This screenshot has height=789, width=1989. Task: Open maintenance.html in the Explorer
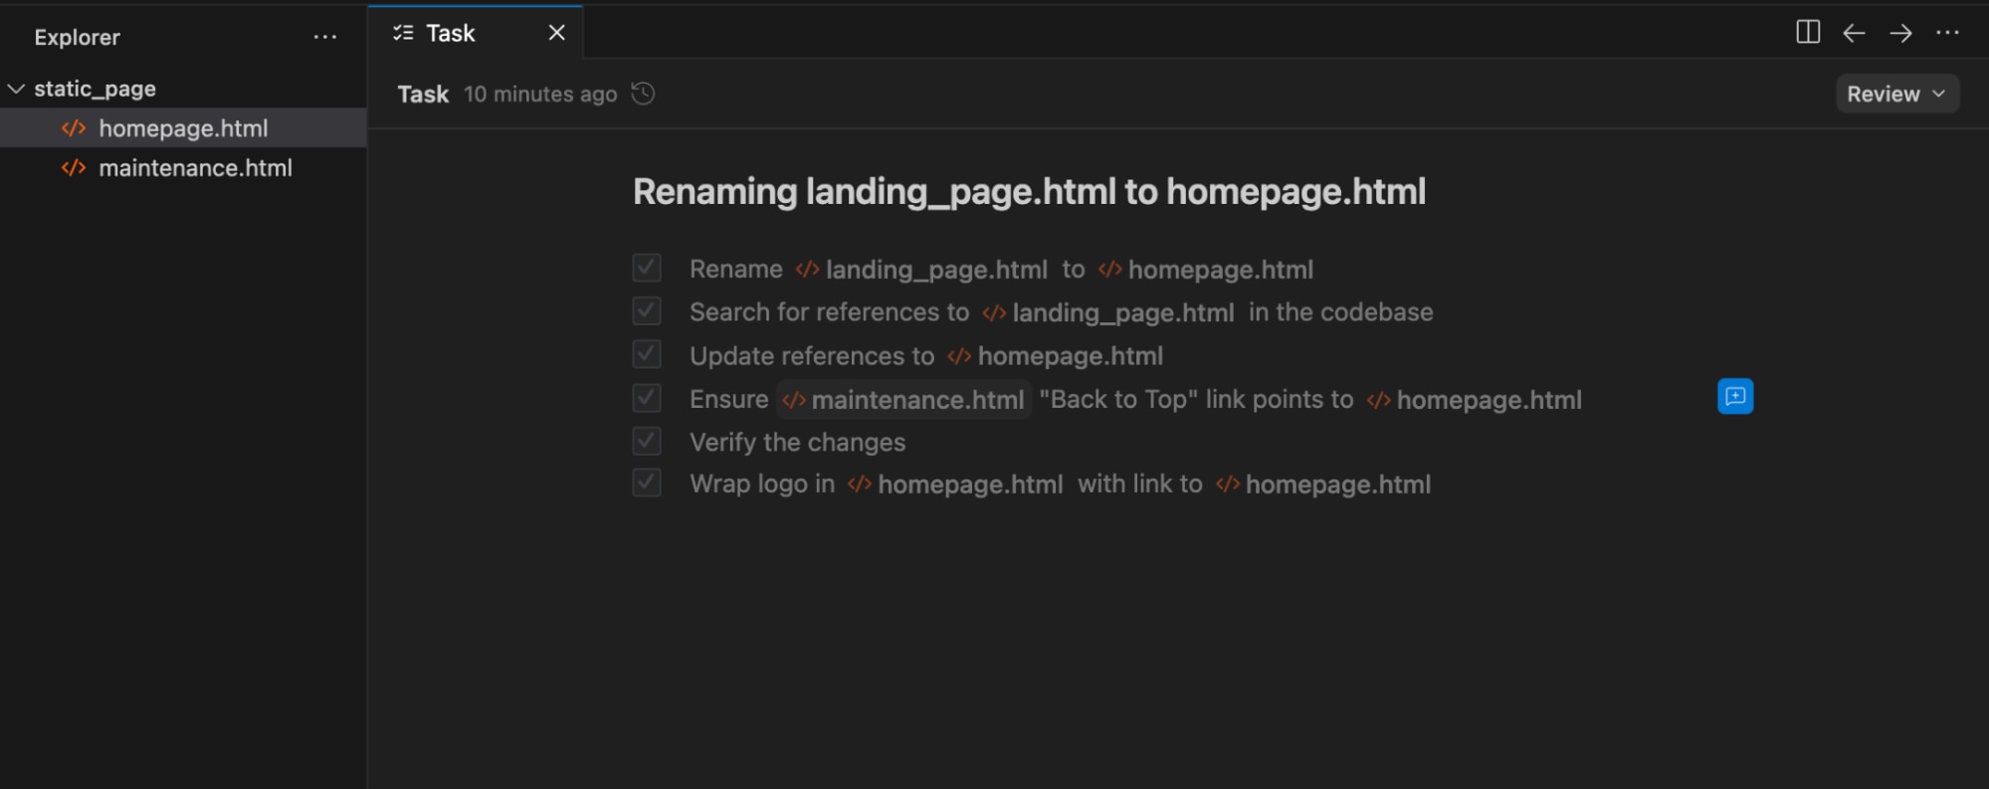195,168
